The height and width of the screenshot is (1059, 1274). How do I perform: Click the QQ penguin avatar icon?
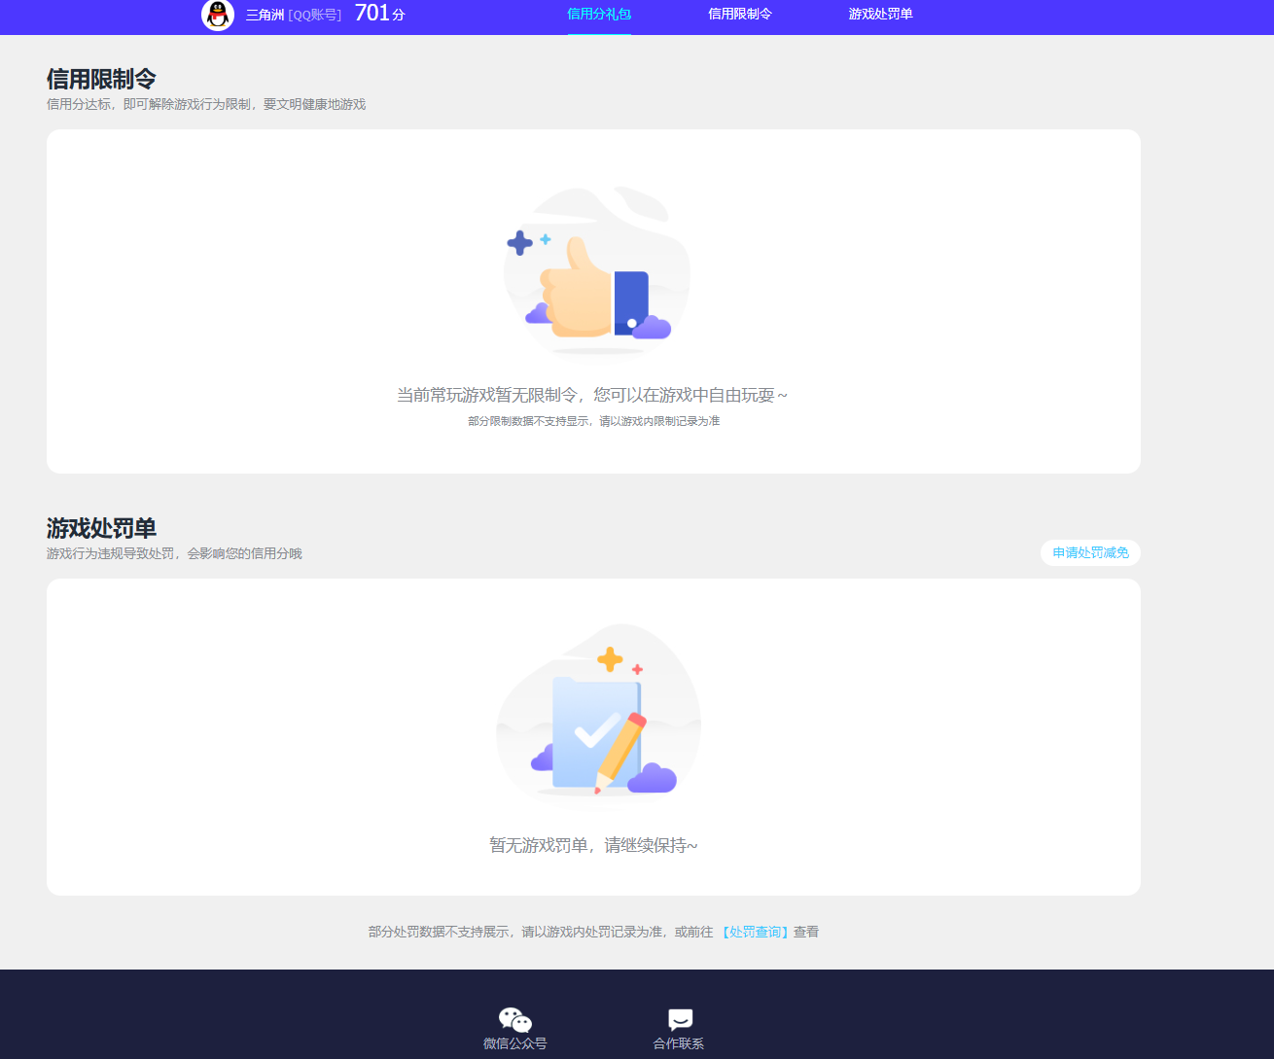coord(218,15)
